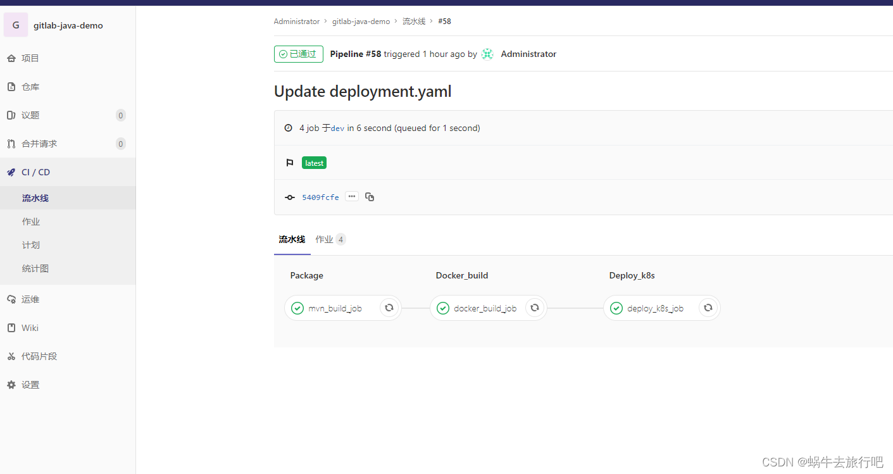Switch to the 流水线 tab
Image resolution: width=893 pixels, height=474 pixels.
point(292,239)
